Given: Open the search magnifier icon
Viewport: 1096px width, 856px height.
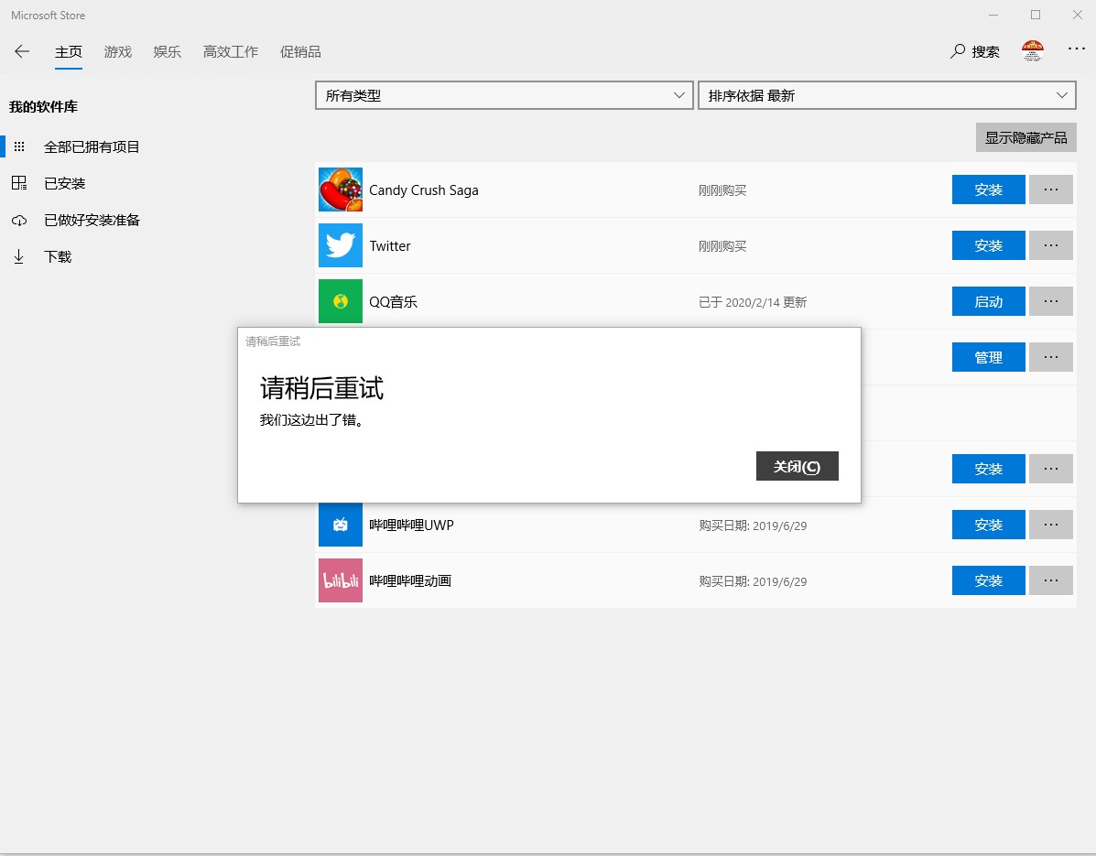Looking at the screenshot, I should tap(958, 51).
